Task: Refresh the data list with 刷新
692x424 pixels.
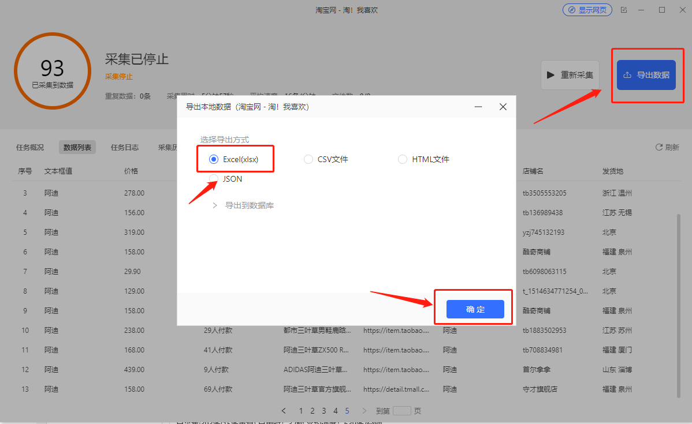Action: point(667,147)
